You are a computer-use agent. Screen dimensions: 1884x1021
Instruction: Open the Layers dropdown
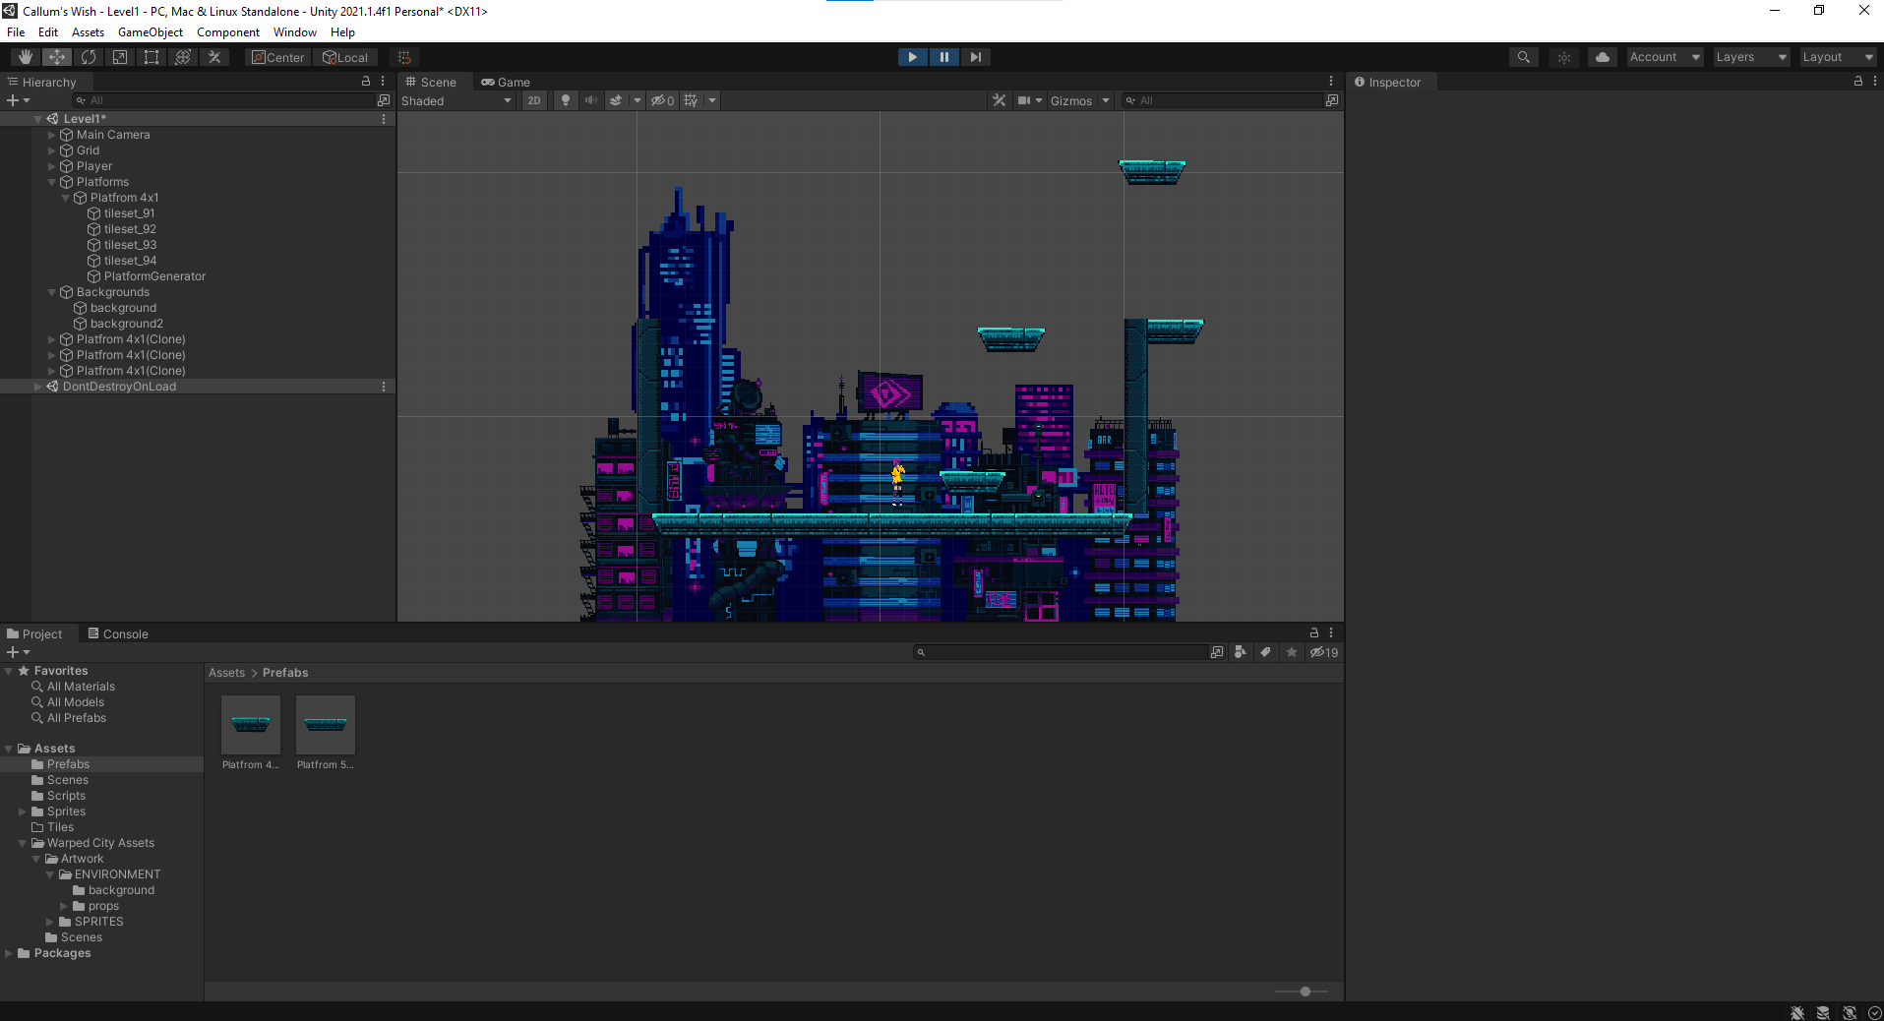point(1751,57)
